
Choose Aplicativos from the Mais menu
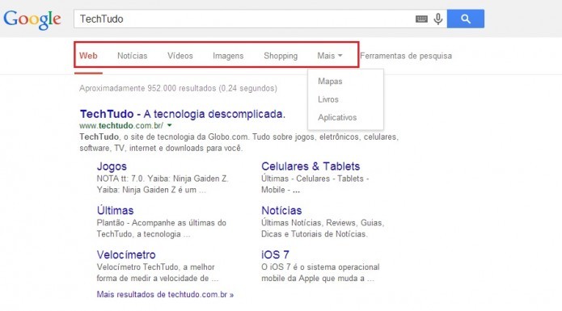[337, 117]
